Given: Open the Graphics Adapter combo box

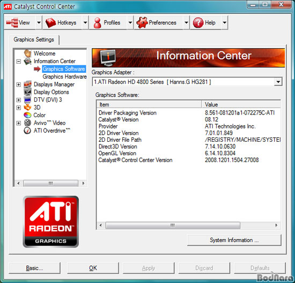Looking at the screenshot, I should [278, 82].
